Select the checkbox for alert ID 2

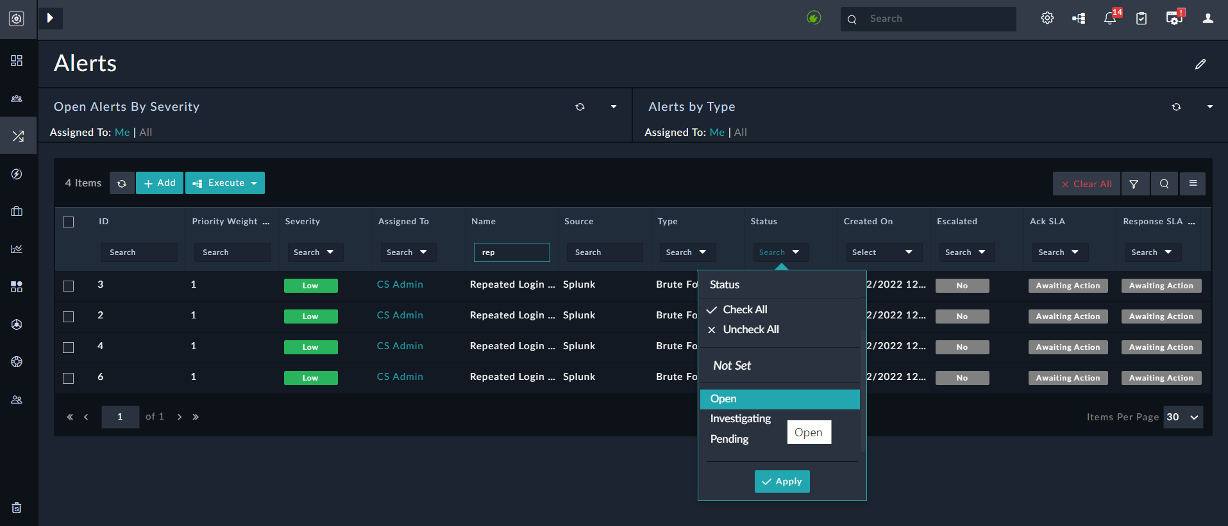(69, 316)
